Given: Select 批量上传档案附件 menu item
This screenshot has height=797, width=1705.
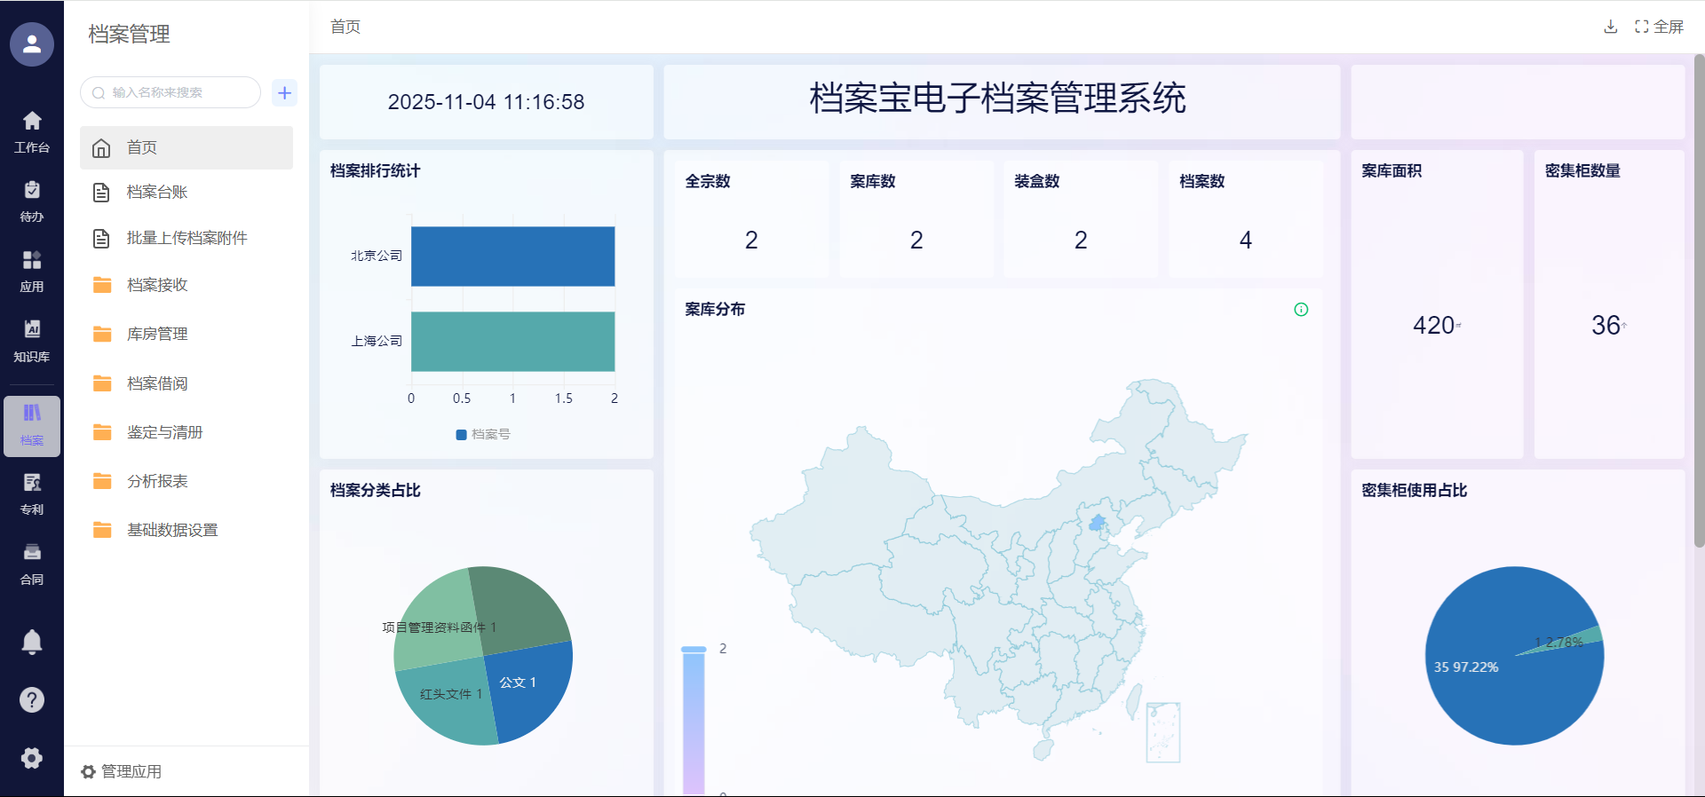Looking at the screenshot, I should 186,238.
